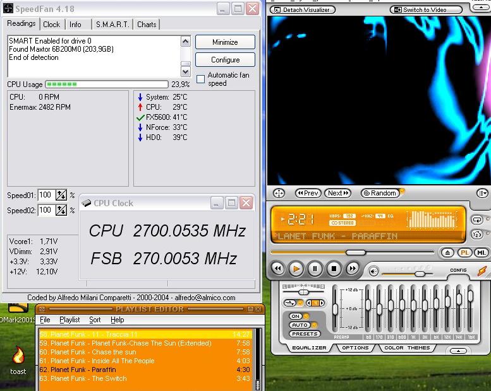Image resolution: width=491 pixels, height=391 pixels.
Task: Increase crossfade seconds with right arrow
Action: 322,303
